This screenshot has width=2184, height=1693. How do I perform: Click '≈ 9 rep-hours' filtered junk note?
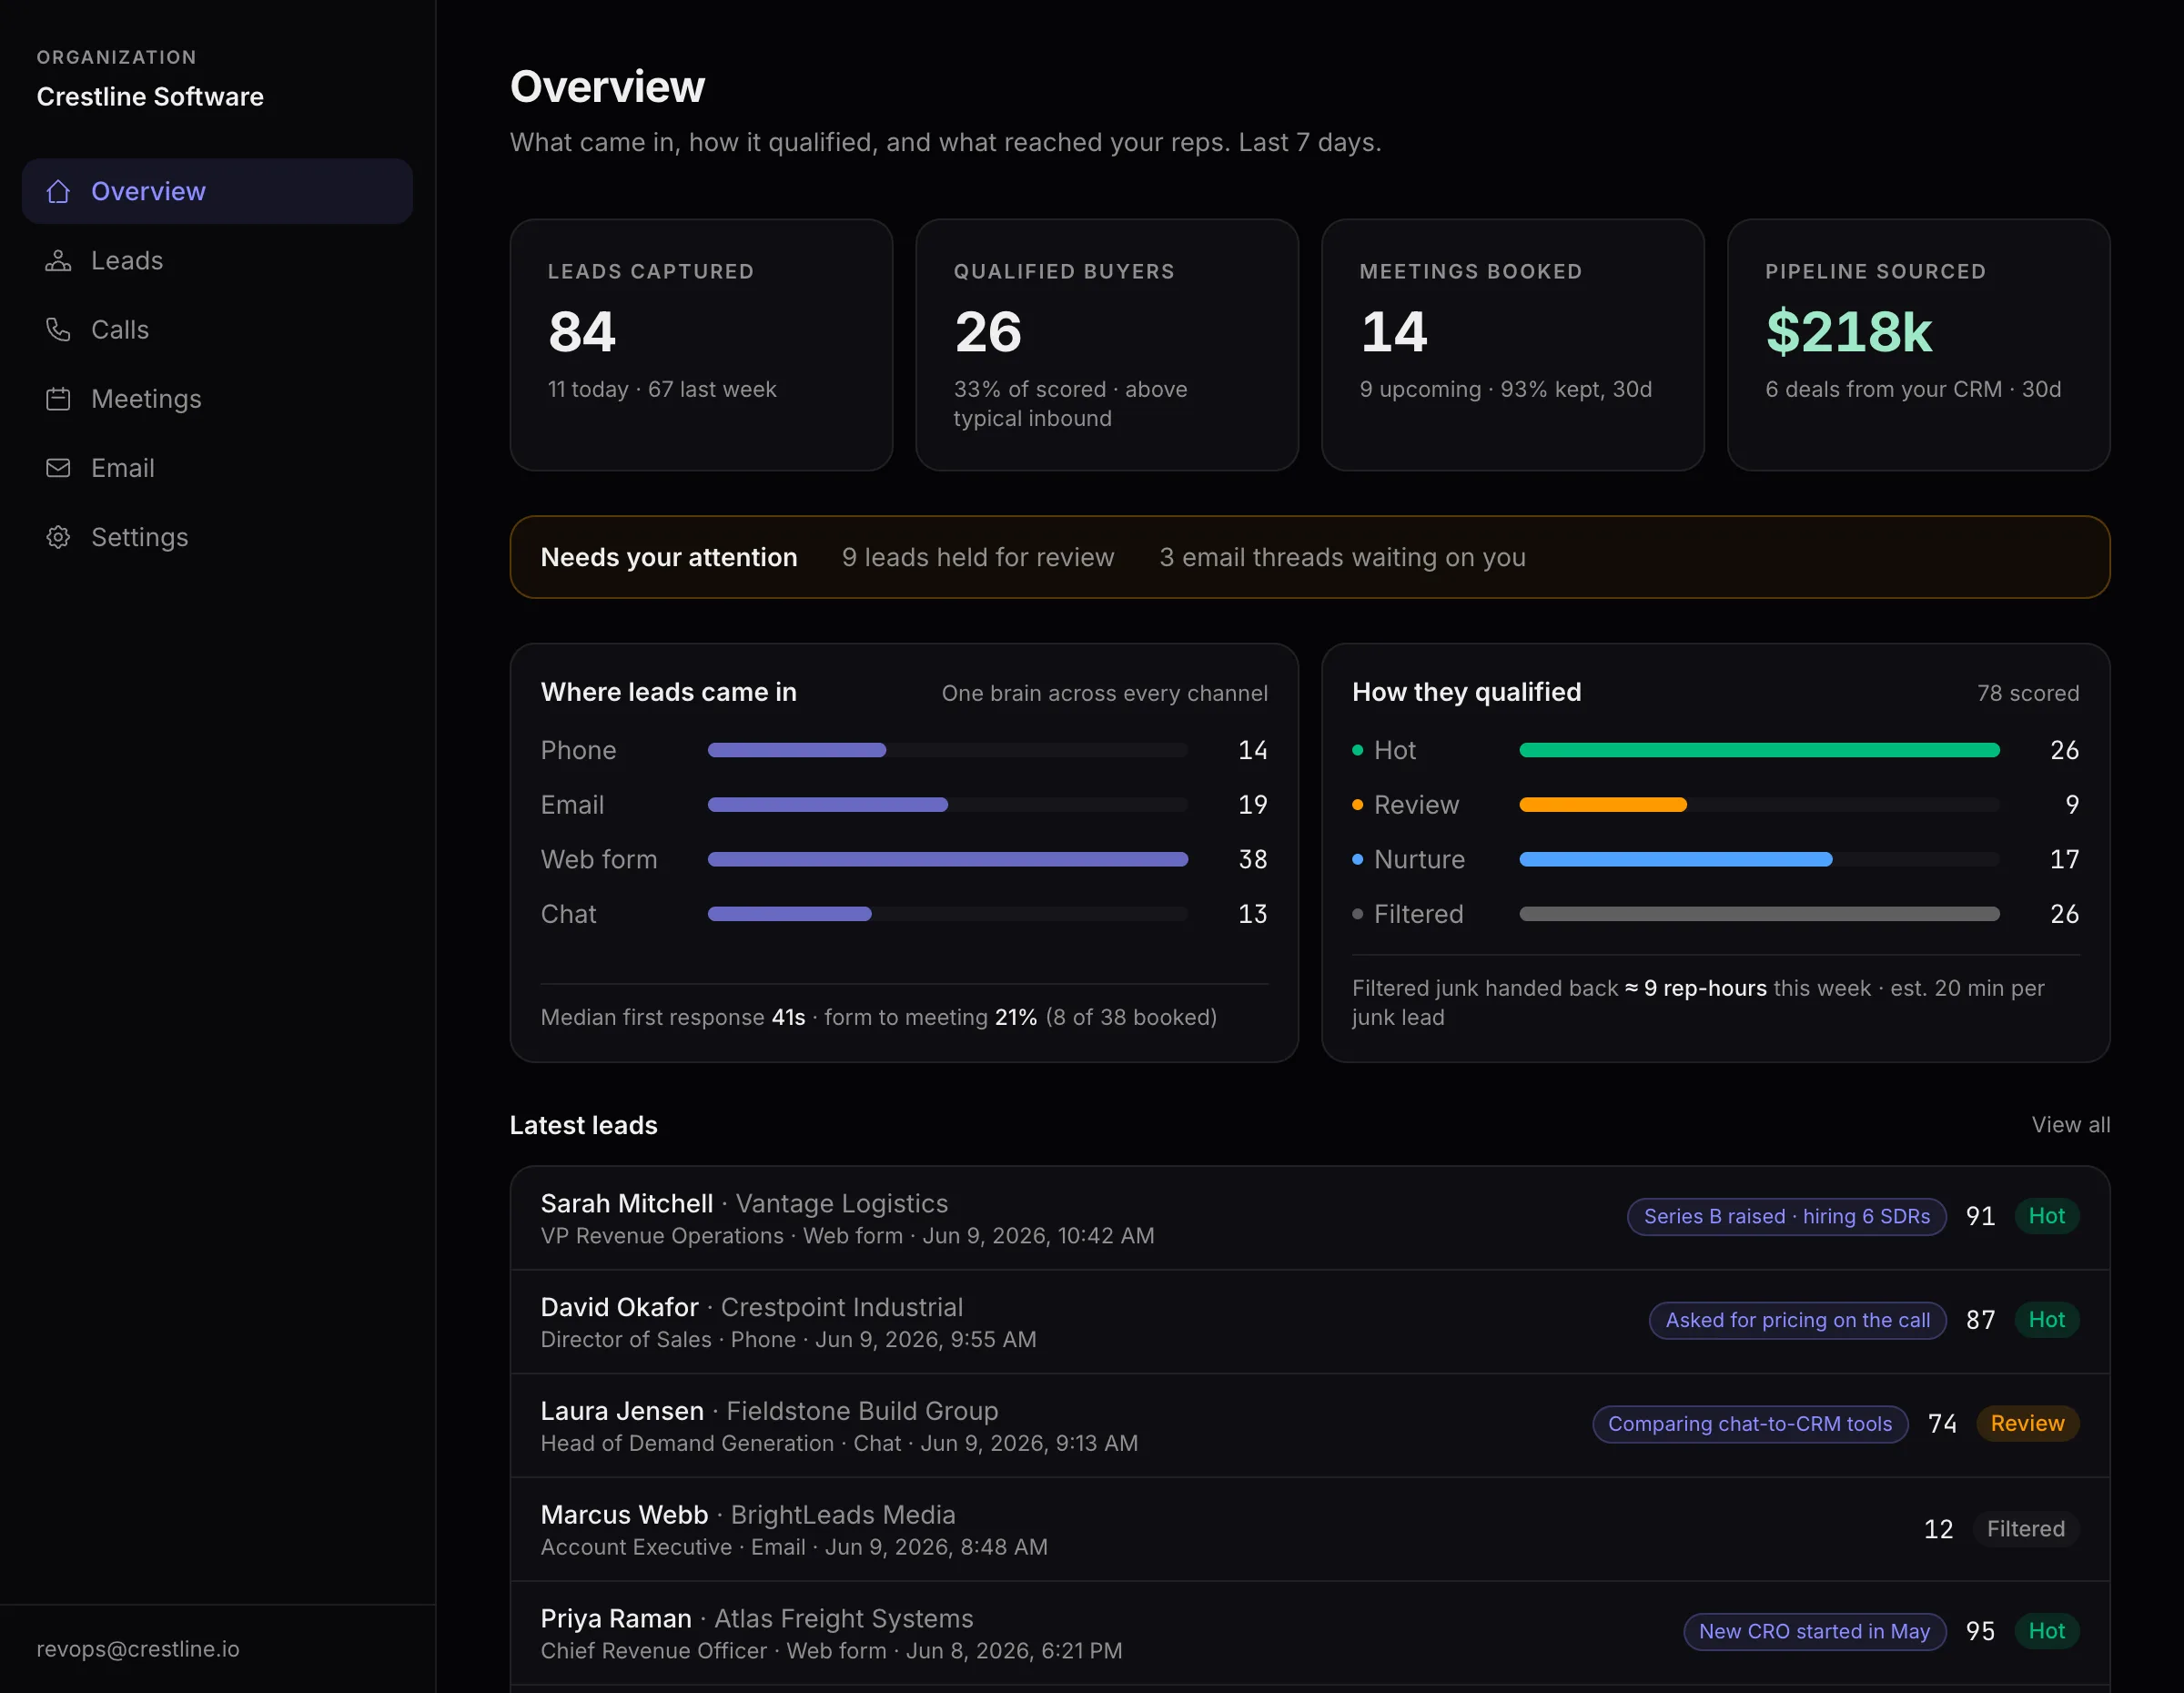coord(1695,988)
